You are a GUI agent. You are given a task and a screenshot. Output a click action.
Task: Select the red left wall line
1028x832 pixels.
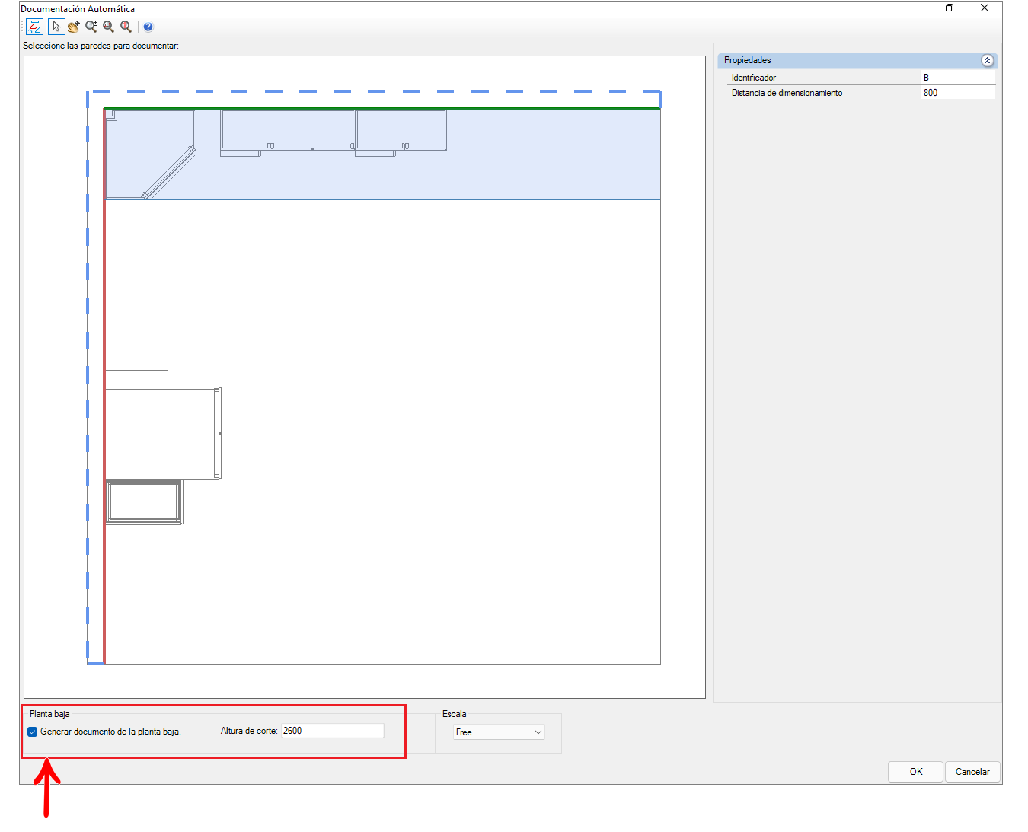[104, 386]
